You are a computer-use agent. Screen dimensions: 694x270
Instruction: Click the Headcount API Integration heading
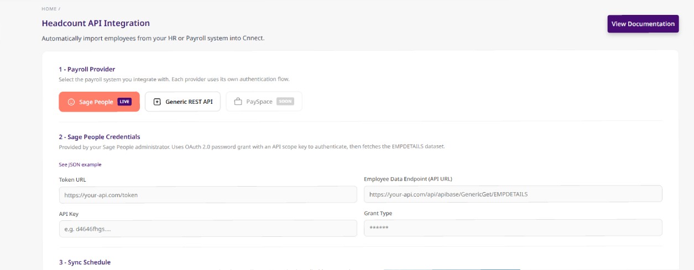coord(96,23)
